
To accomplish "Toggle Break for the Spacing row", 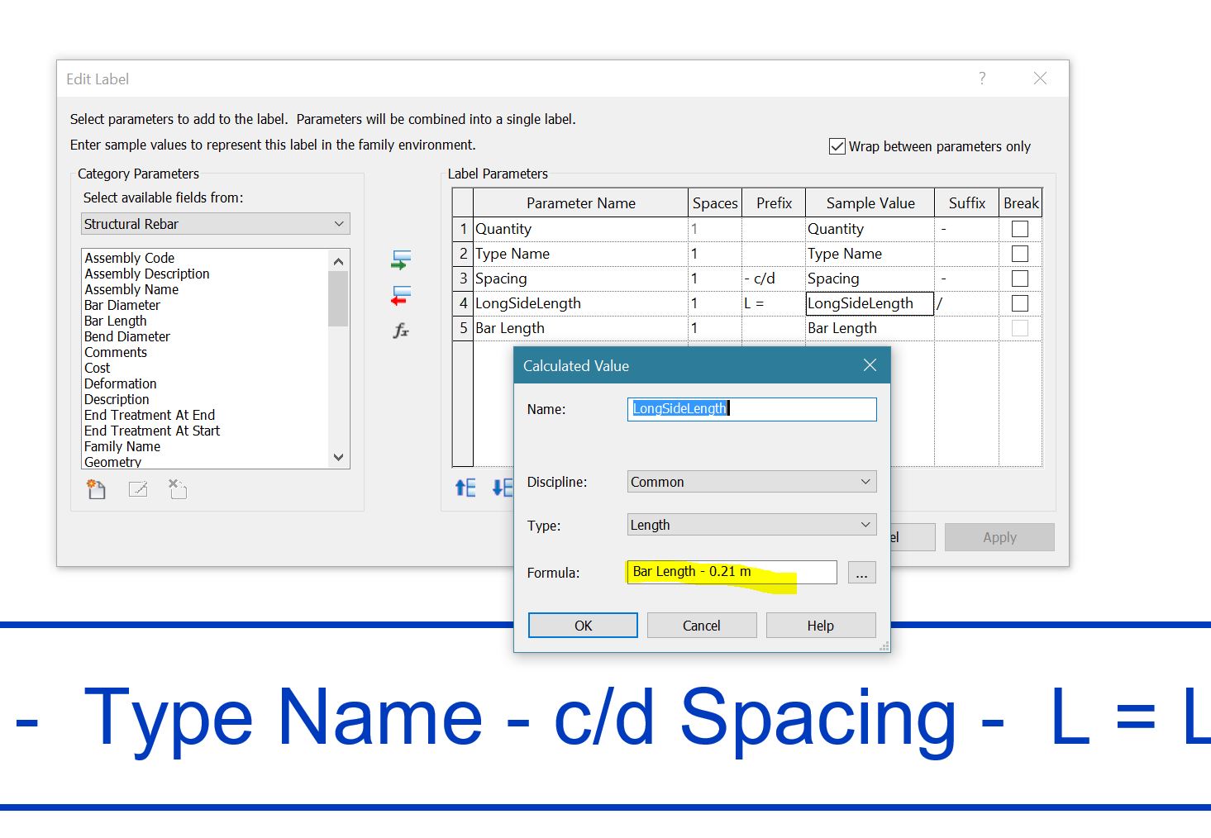I will [x=1020, y=279].
